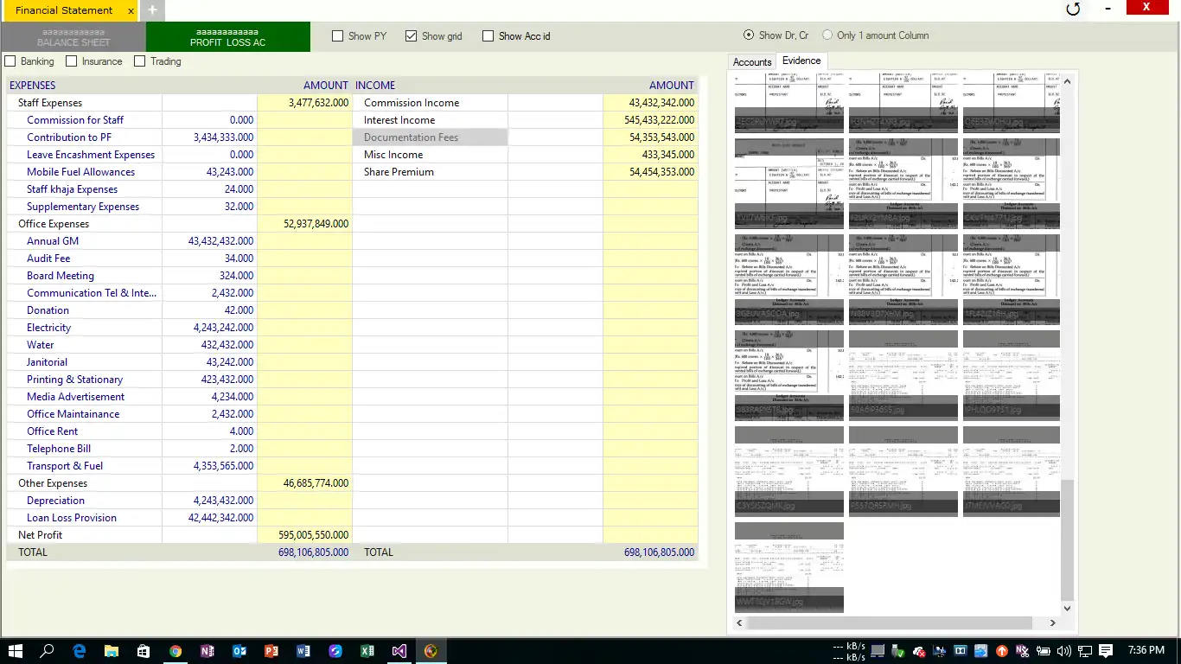1181x664 pixels.
Task: Select Only 1 amount Column radio option
Action: tap(827, 35)
